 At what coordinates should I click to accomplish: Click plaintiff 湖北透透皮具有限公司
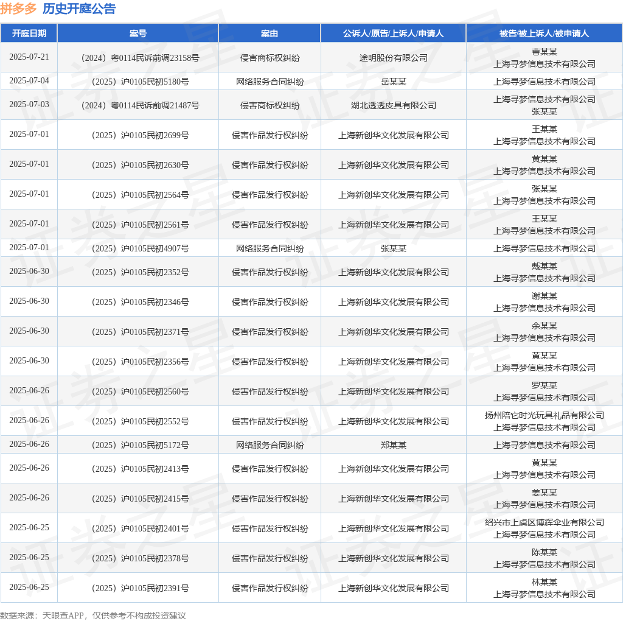[x=394, y=105]
